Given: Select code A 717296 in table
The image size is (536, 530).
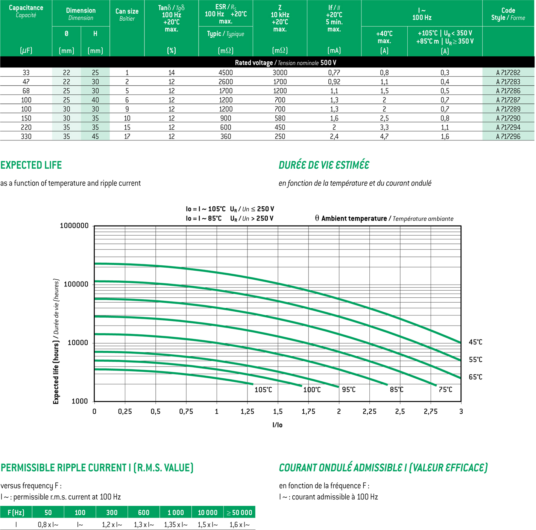Looking at the screenshot, I should pyautogui.click(x=508, y=136).
